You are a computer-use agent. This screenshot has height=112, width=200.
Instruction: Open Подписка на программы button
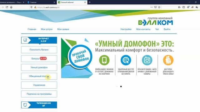point(39,94)
